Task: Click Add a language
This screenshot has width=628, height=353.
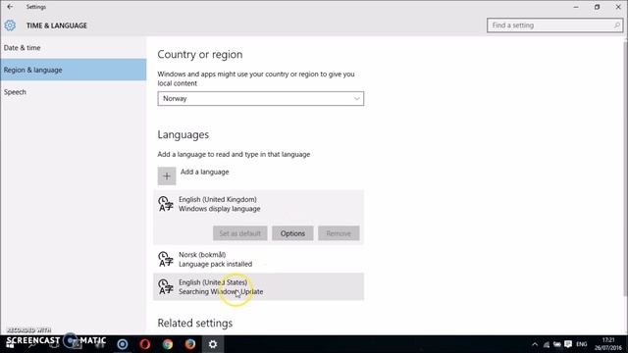Action: pyautogui.click(x=205, y=173)
